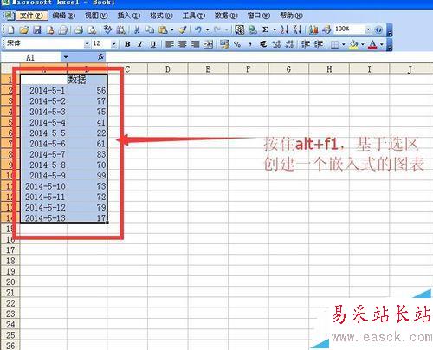Copy the selection using Copy icon

[x=150, y=29]
